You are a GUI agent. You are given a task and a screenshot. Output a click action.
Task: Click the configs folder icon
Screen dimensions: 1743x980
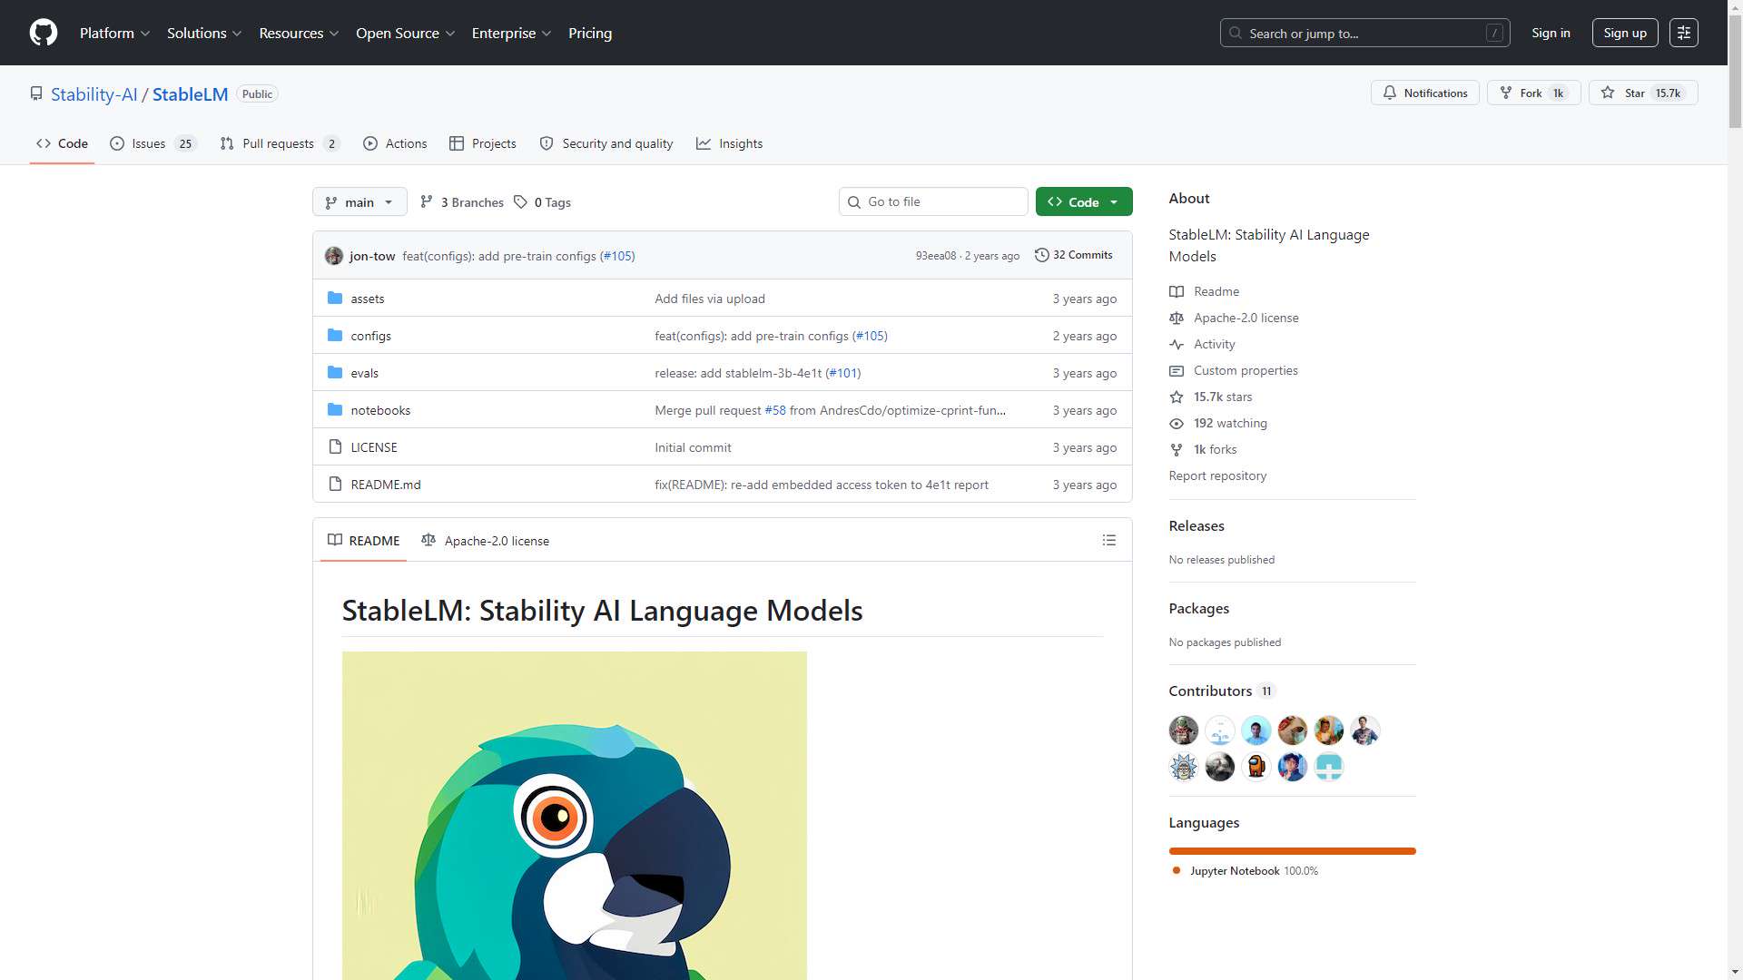pos(335,336)
